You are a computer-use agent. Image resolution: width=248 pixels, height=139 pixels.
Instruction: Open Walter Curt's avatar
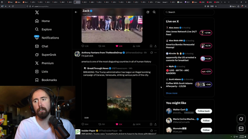click(169, 111)
